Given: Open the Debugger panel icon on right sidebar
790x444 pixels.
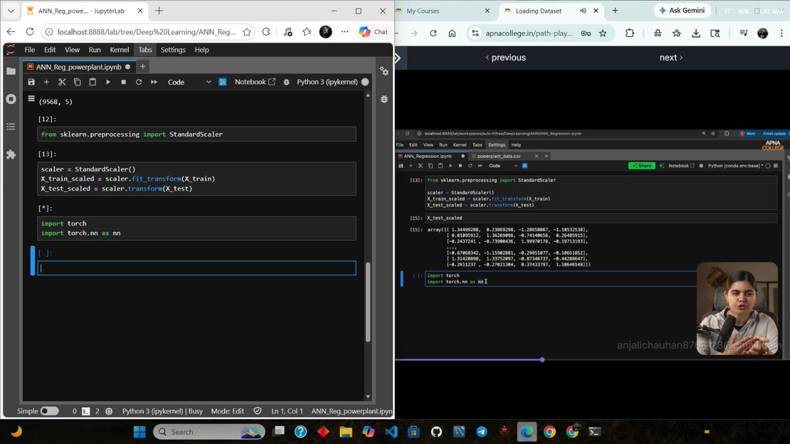Looking at the screenshot, I should [384, 99].
